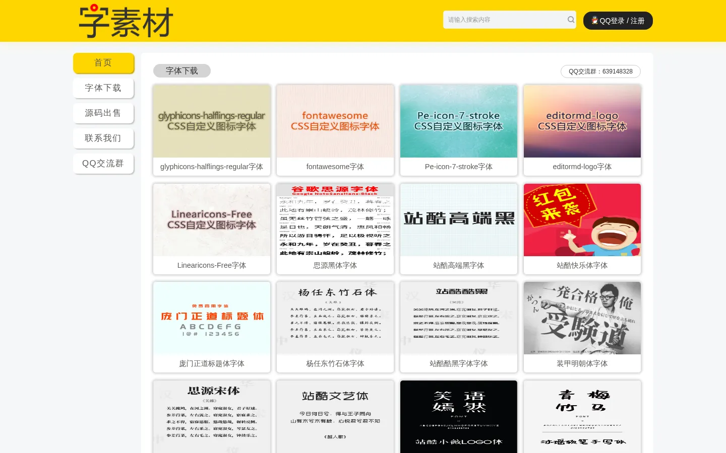Screen dimensions: 726x453
Task: Click fontawesome字体 caption link
Action: 335,167
